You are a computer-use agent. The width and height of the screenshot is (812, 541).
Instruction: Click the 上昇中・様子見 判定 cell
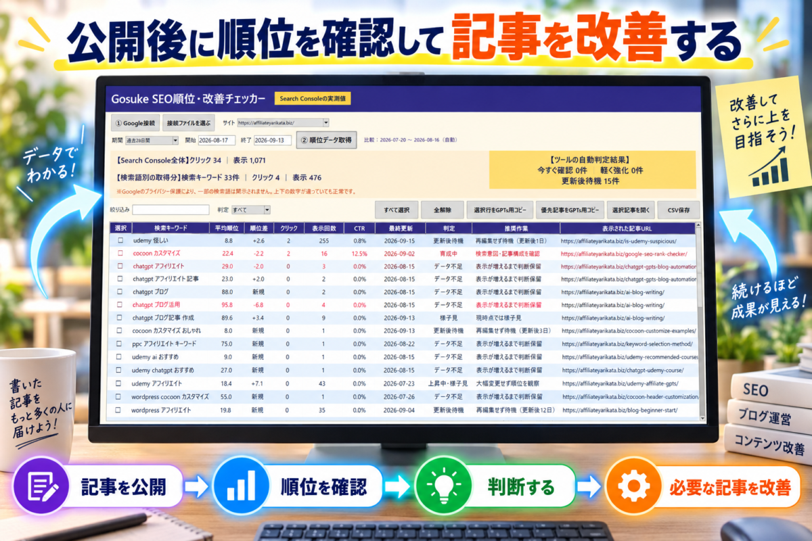point(448,383)
